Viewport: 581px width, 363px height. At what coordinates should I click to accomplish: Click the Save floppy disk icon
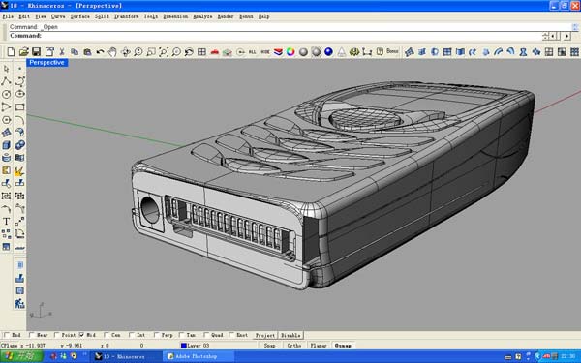[36, 52]
